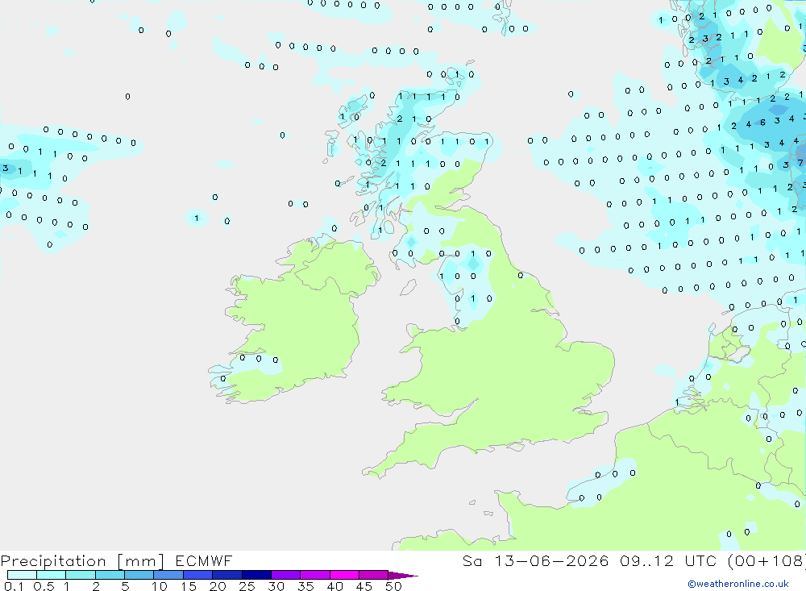Click the legend label '45'
The image size is (806, 591).
click(x=364, y=586)
